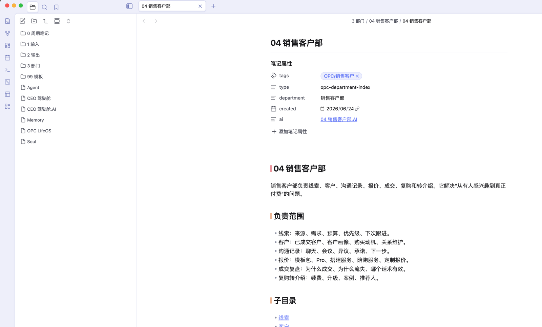
Task: Create a new folder icon
Action: click(34, 21)
